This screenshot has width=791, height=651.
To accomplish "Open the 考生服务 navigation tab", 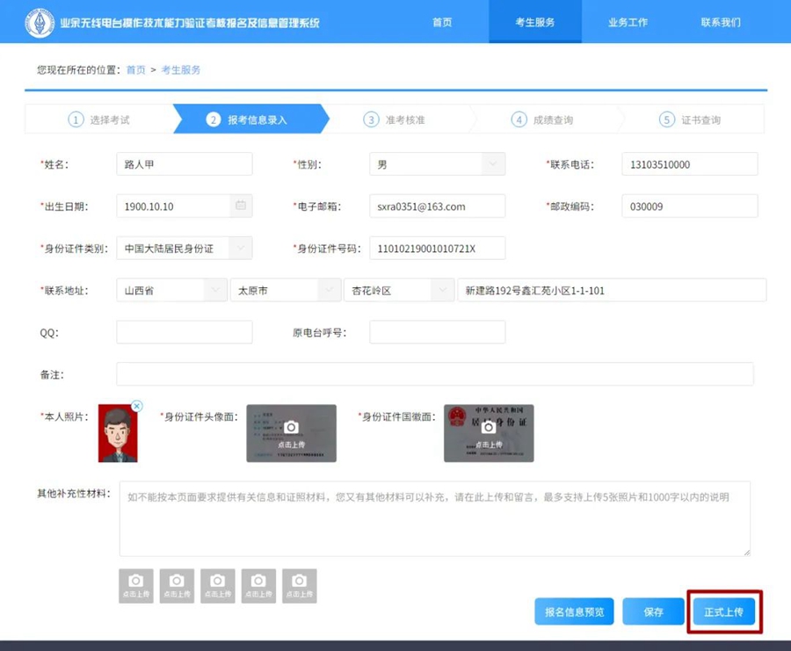I will coord(534,22).
